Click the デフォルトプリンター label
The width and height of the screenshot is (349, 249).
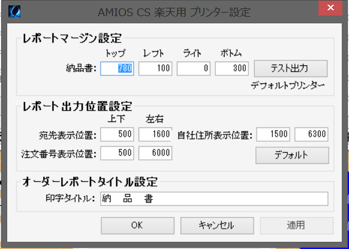pyautogui.click(x=288, y=86)
